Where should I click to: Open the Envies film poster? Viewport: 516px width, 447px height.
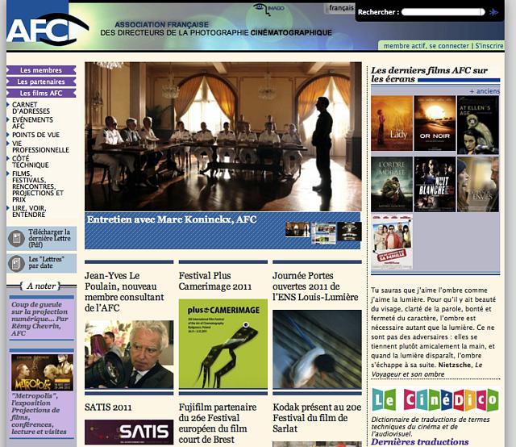click(x=478, y=184)
